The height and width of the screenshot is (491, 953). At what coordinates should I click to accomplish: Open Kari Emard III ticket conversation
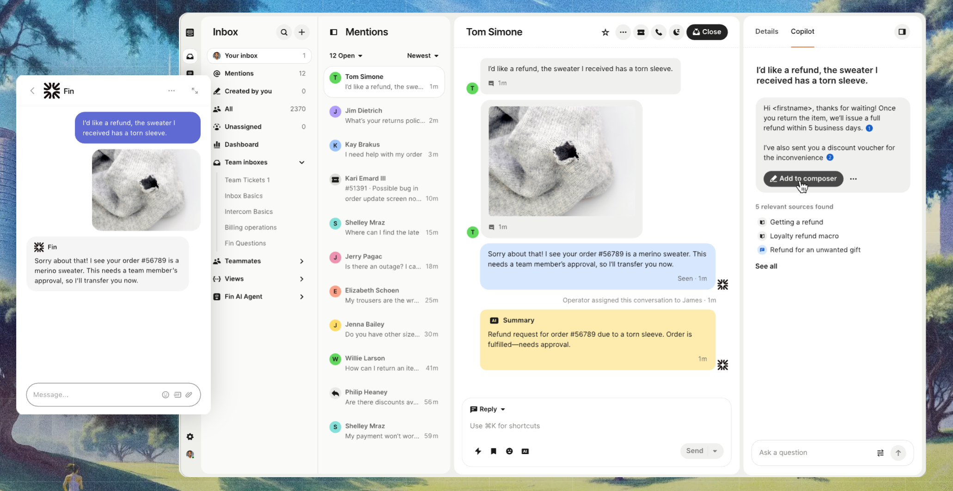384,188
